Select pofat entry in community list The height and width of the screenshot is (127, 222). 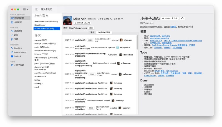point(47,64)
